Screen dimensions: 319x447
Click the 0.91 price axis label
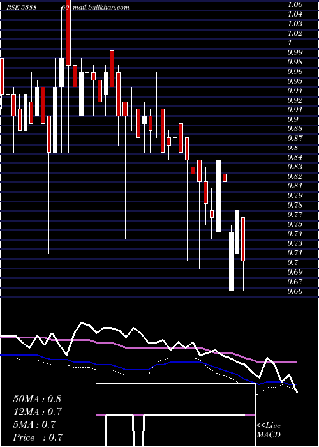tap(295, 109)
